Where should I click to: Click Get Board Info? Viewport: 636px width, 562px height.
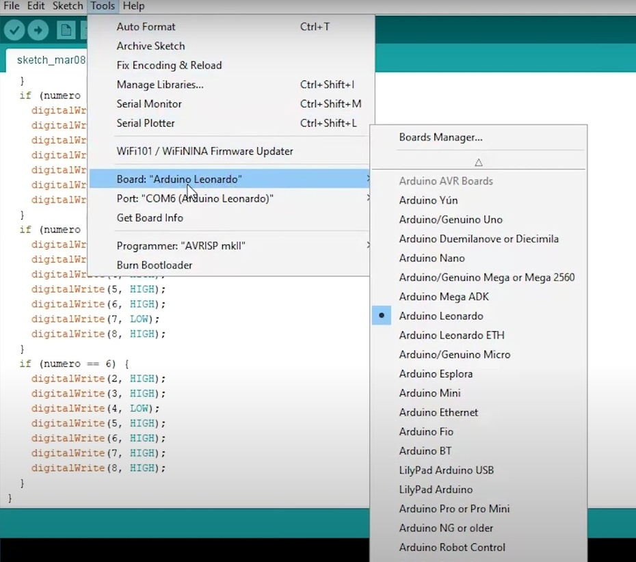[150, 218]
